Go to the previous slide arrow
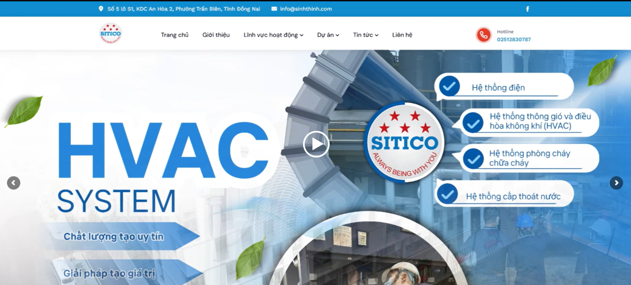Viewport: 631px width, 285px height. coord(14,183)
